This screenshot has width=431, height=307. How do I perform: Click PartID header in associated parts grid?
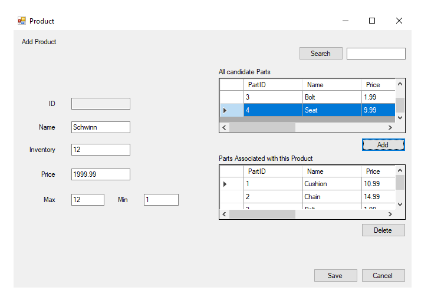tap(273, 171)
